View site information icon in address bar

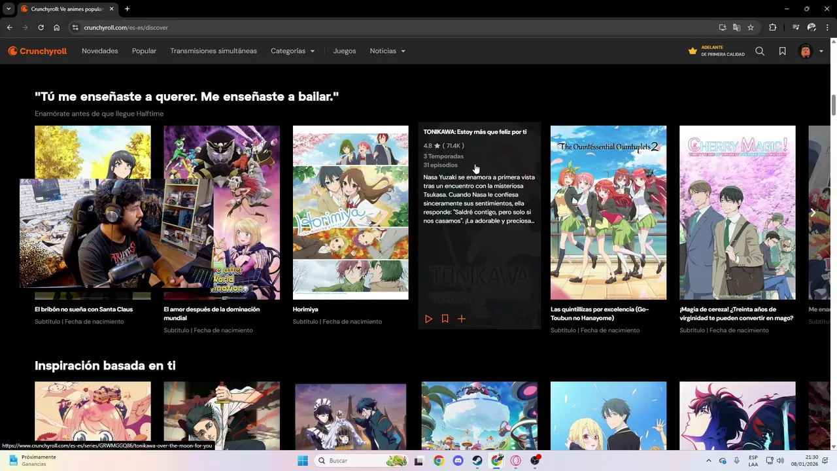pos(75,27)
